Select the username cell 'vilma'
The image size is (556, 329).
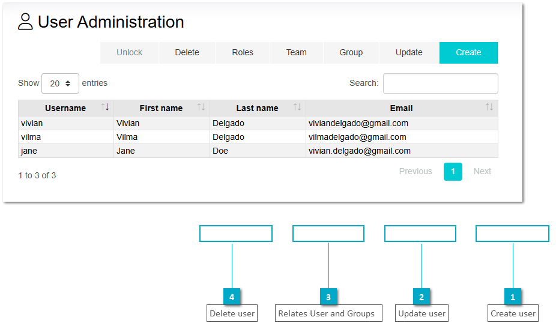[66, 137]
